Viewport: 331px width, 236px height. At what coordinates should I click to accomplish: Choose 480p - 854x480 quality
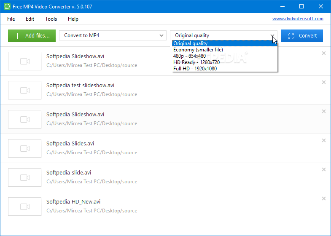tap(225, 56)
